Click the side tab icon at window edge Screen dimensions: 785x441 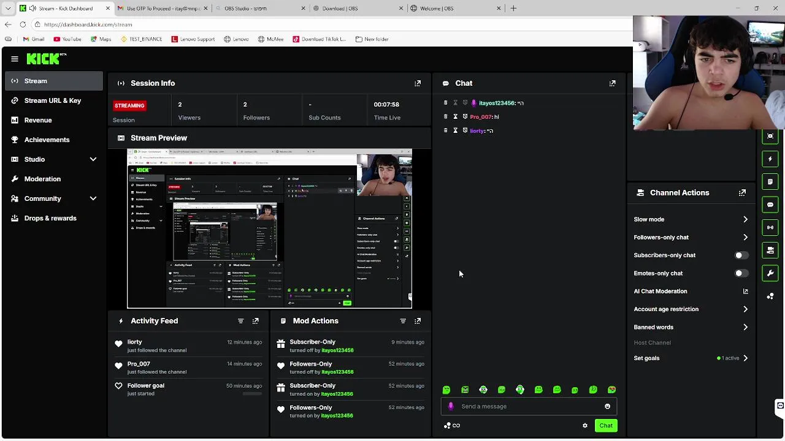(780, 405)
